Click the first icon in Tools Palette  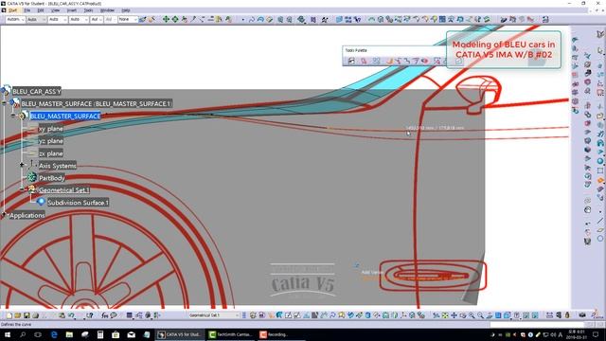click(351, 61)
